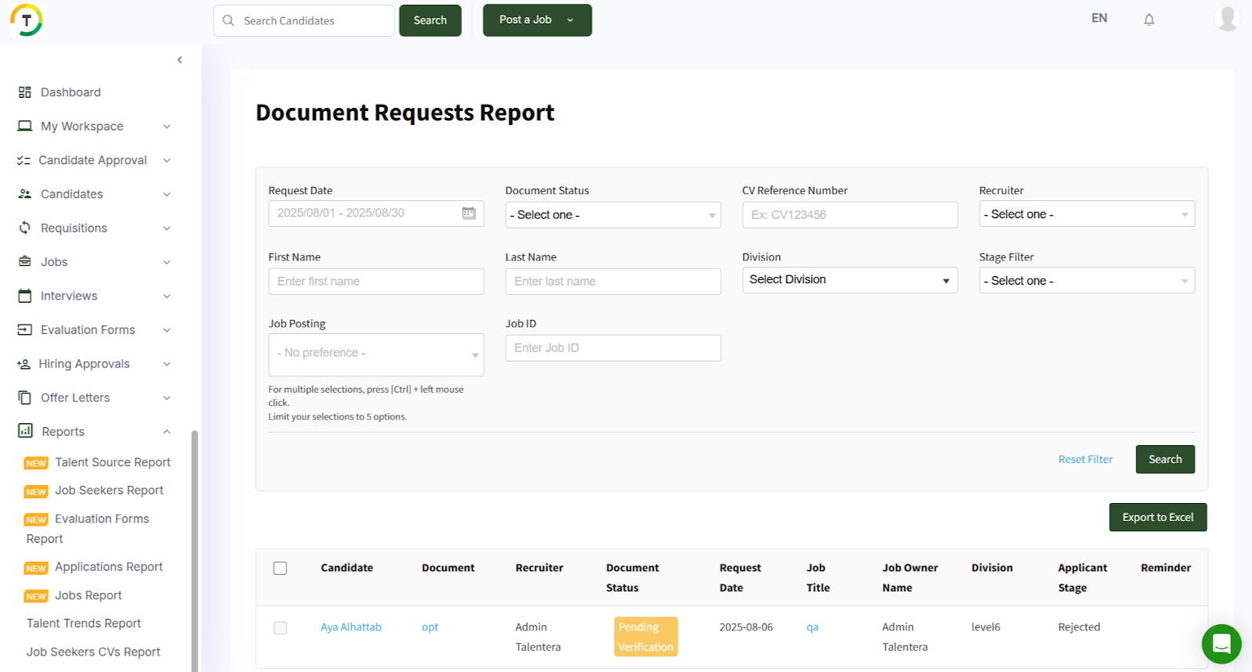The width and height of the screenshot is (1252, 672).
Task: Click the CV Reference Number input field
Action: (x=849, y=215)
